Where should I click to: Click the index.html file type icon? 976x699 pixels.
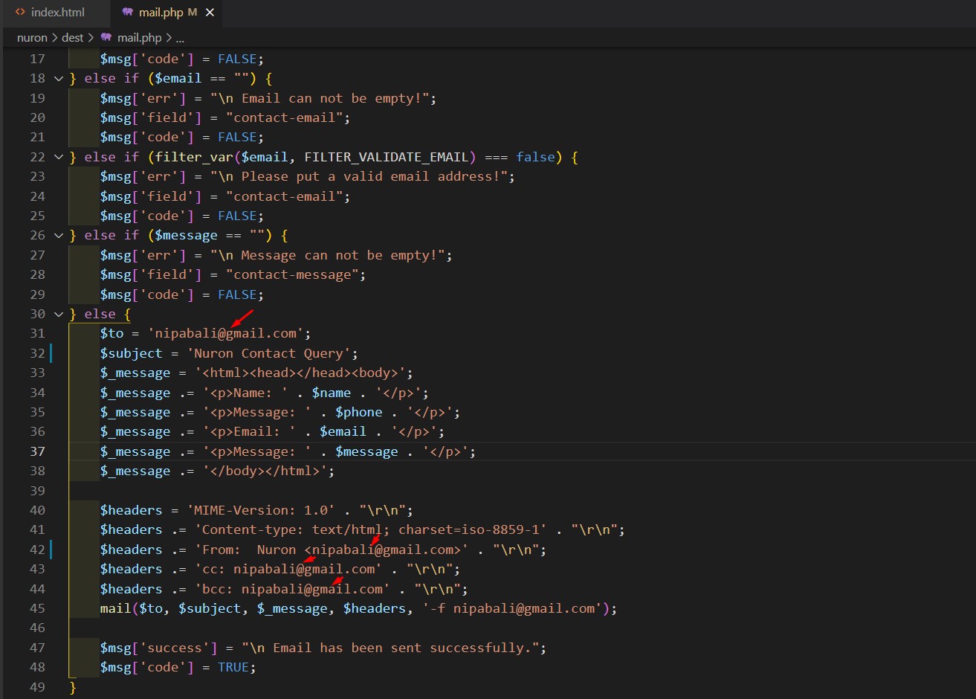[x=20, y=13]
